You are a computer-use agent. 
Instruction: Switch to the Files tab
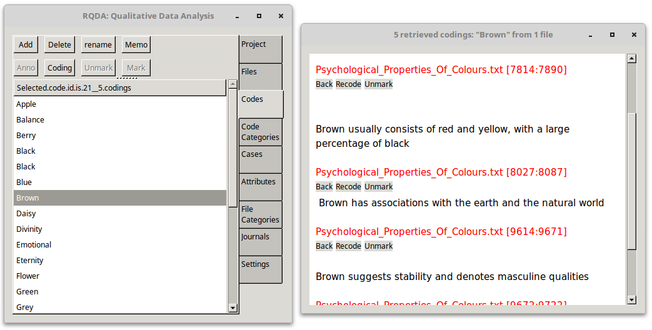click(260, 77)
